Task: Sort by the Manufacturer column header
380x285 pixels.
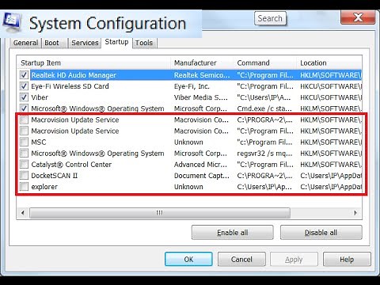Action: 203,63
